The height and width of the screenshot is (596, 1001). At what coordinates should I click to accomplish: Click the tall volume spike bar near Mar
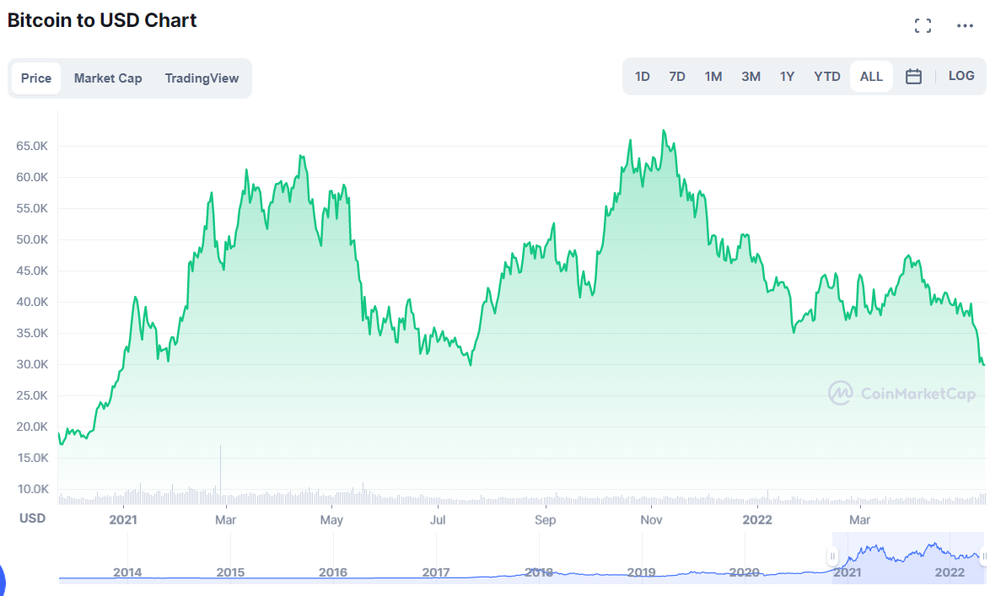220,475
